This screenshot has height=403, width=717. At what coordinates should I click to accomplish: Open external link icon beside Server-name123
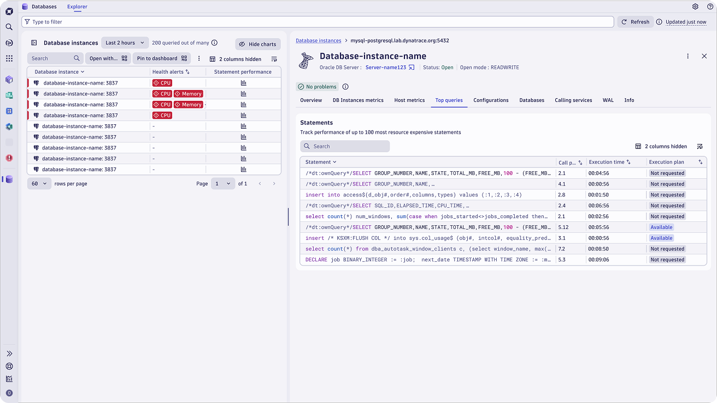click(x=412, y=68)
